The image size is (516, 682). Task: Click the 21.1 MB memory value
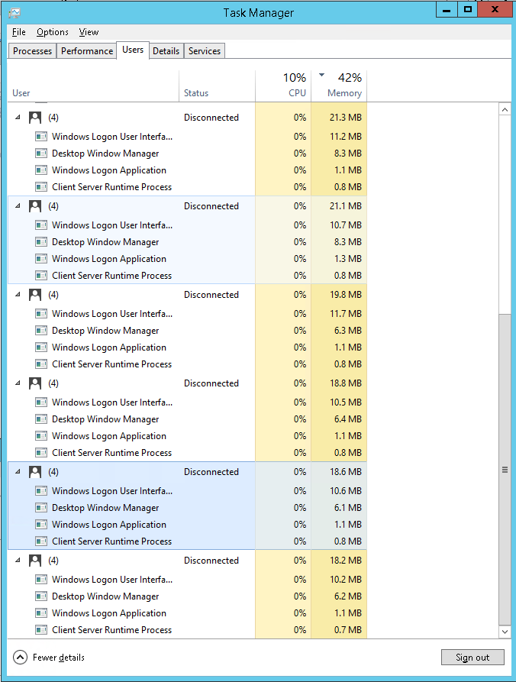(346, 206)
